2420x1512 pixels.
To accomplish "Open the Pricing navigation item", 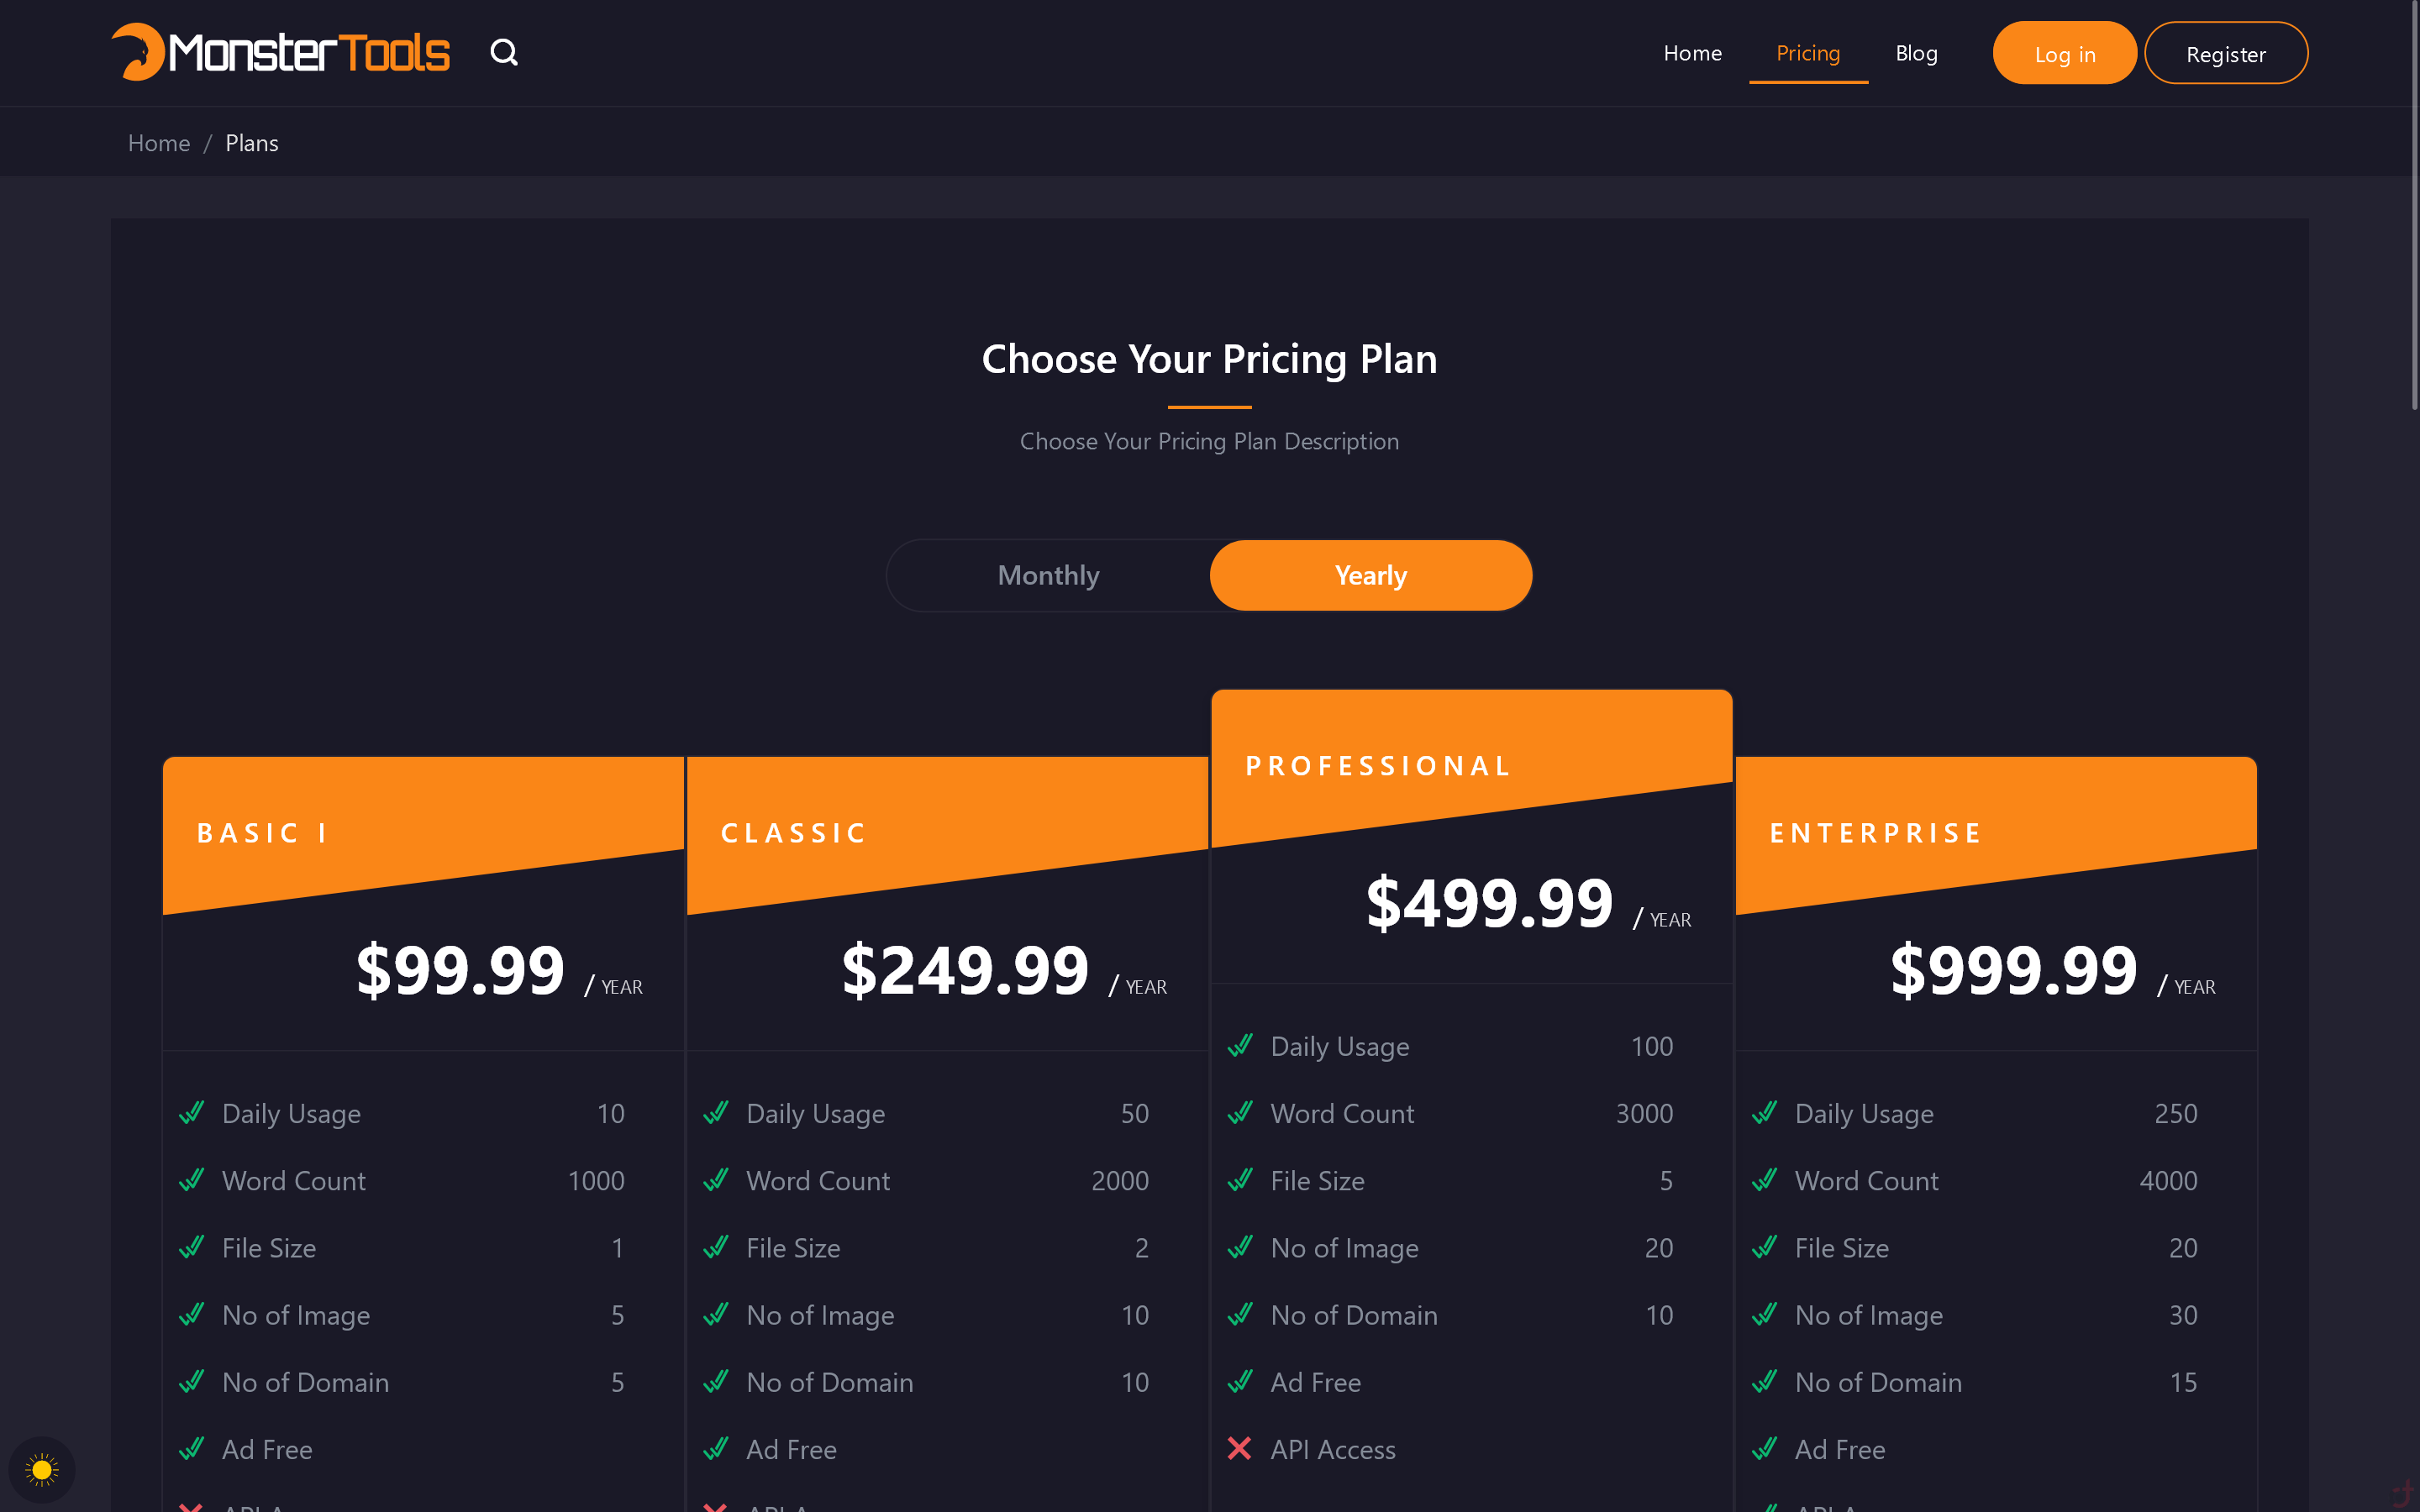I will pyautogui.click(x=1807, y=53).
